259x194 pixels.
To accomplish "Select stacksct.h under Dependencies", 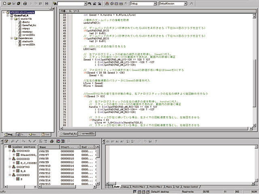I will pyautogui.click(x=28, y=41).
